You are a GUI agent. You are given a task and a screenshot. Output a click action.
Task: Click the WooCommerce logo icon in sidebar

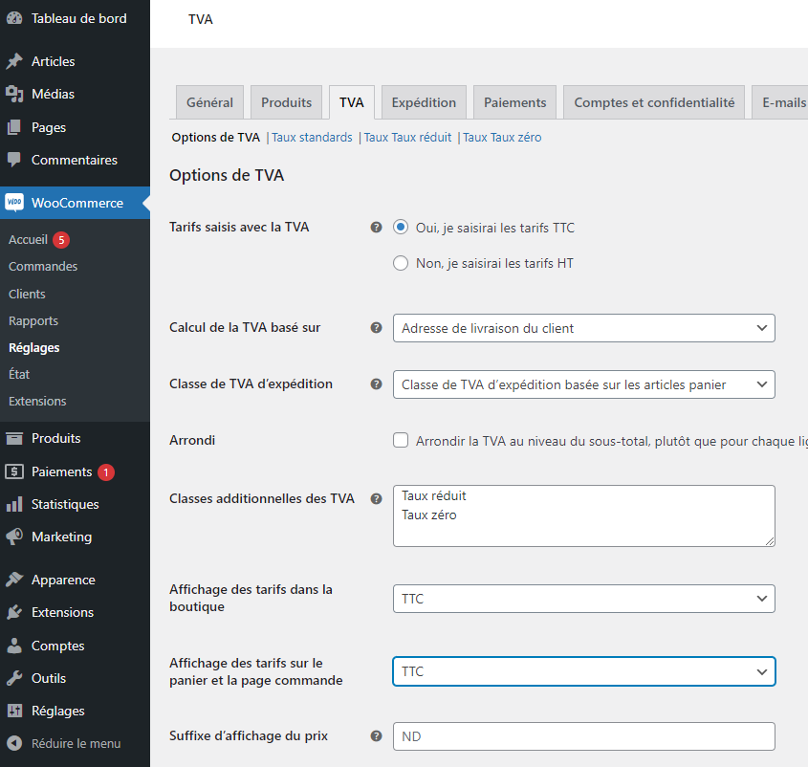(x=14, y=203)
